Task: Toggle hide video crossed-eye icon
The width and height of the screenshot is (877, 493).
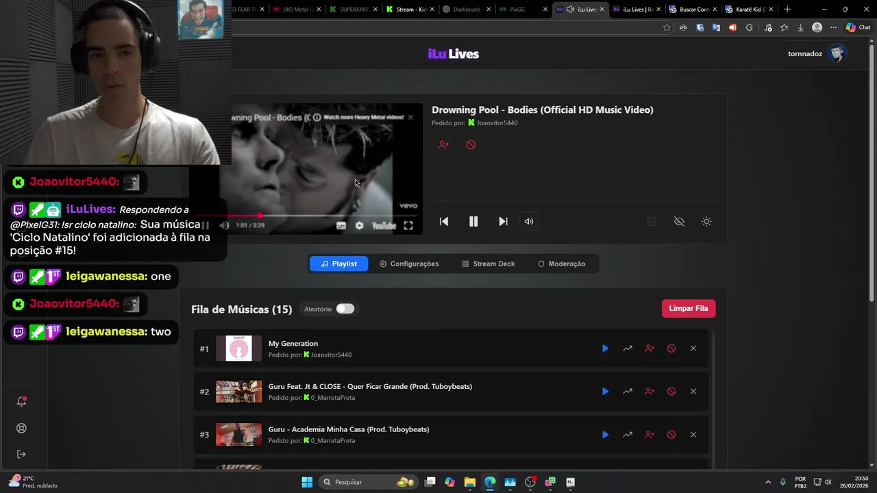Action: tap(679, 221)
